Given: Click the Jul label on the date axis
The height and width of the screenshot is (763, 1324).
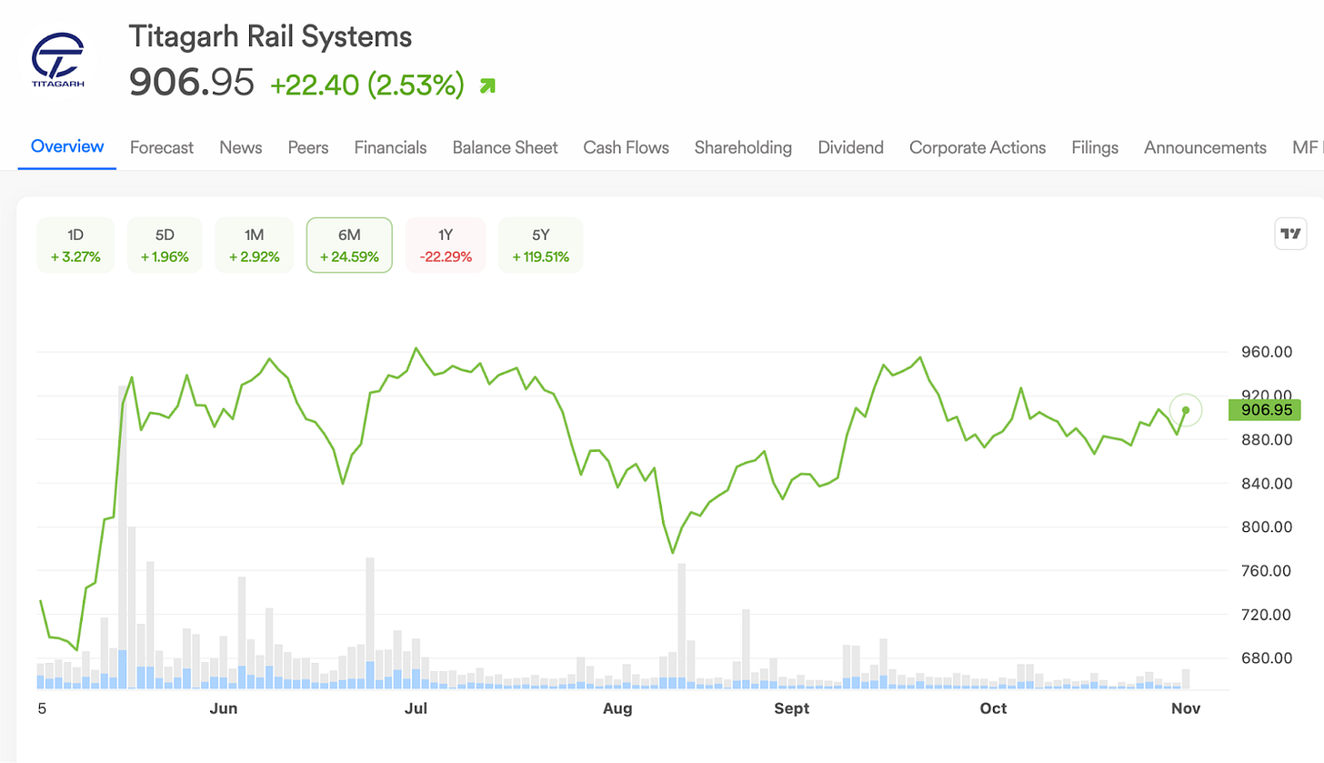Looking at the screenshot, I should [415, 708].
